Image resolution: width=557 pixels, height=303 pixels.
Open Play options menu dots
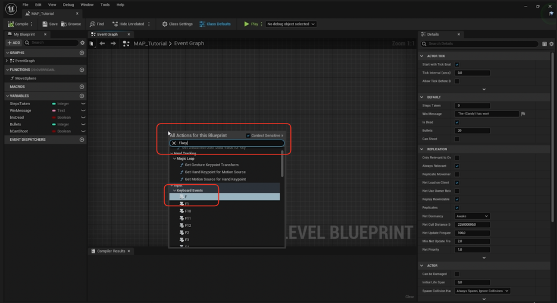(261, 24)
